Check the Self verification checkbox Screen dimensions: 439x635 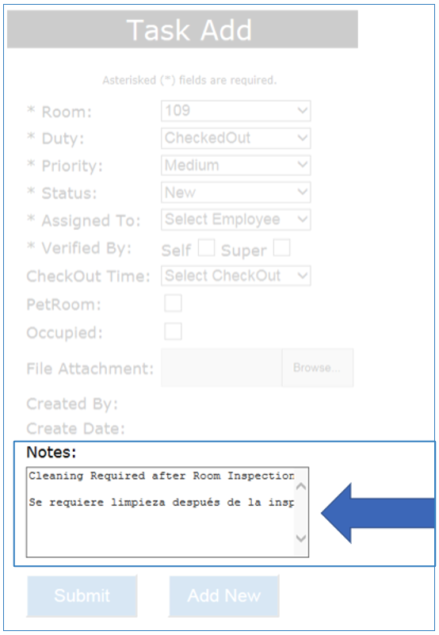pyautogui.click(x=206, y=247)
